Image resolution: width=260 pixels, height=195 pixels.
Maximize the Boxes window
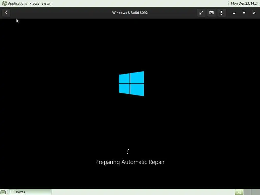(244, 13)
